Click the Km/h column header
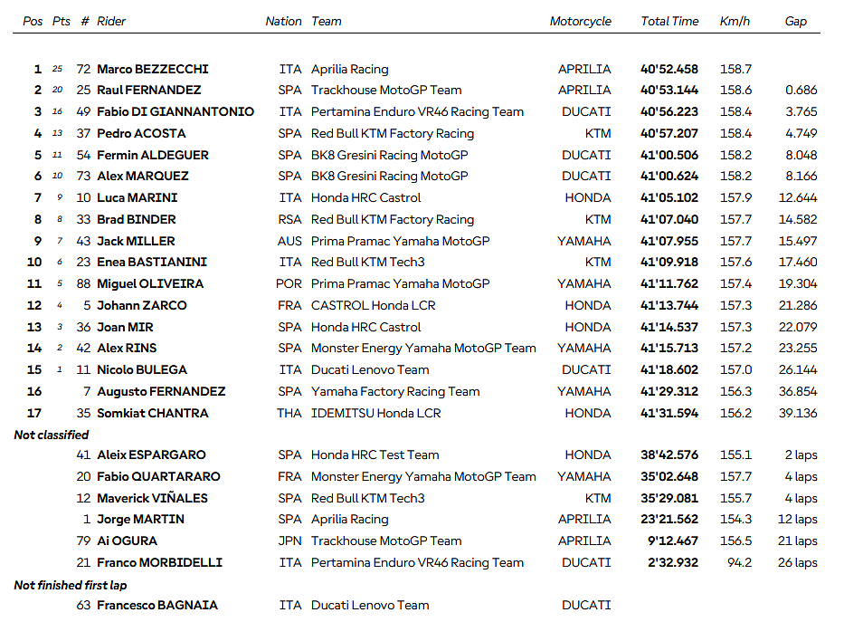The height and width of the screenshot is (622, 844). click(x=735, y=21)
